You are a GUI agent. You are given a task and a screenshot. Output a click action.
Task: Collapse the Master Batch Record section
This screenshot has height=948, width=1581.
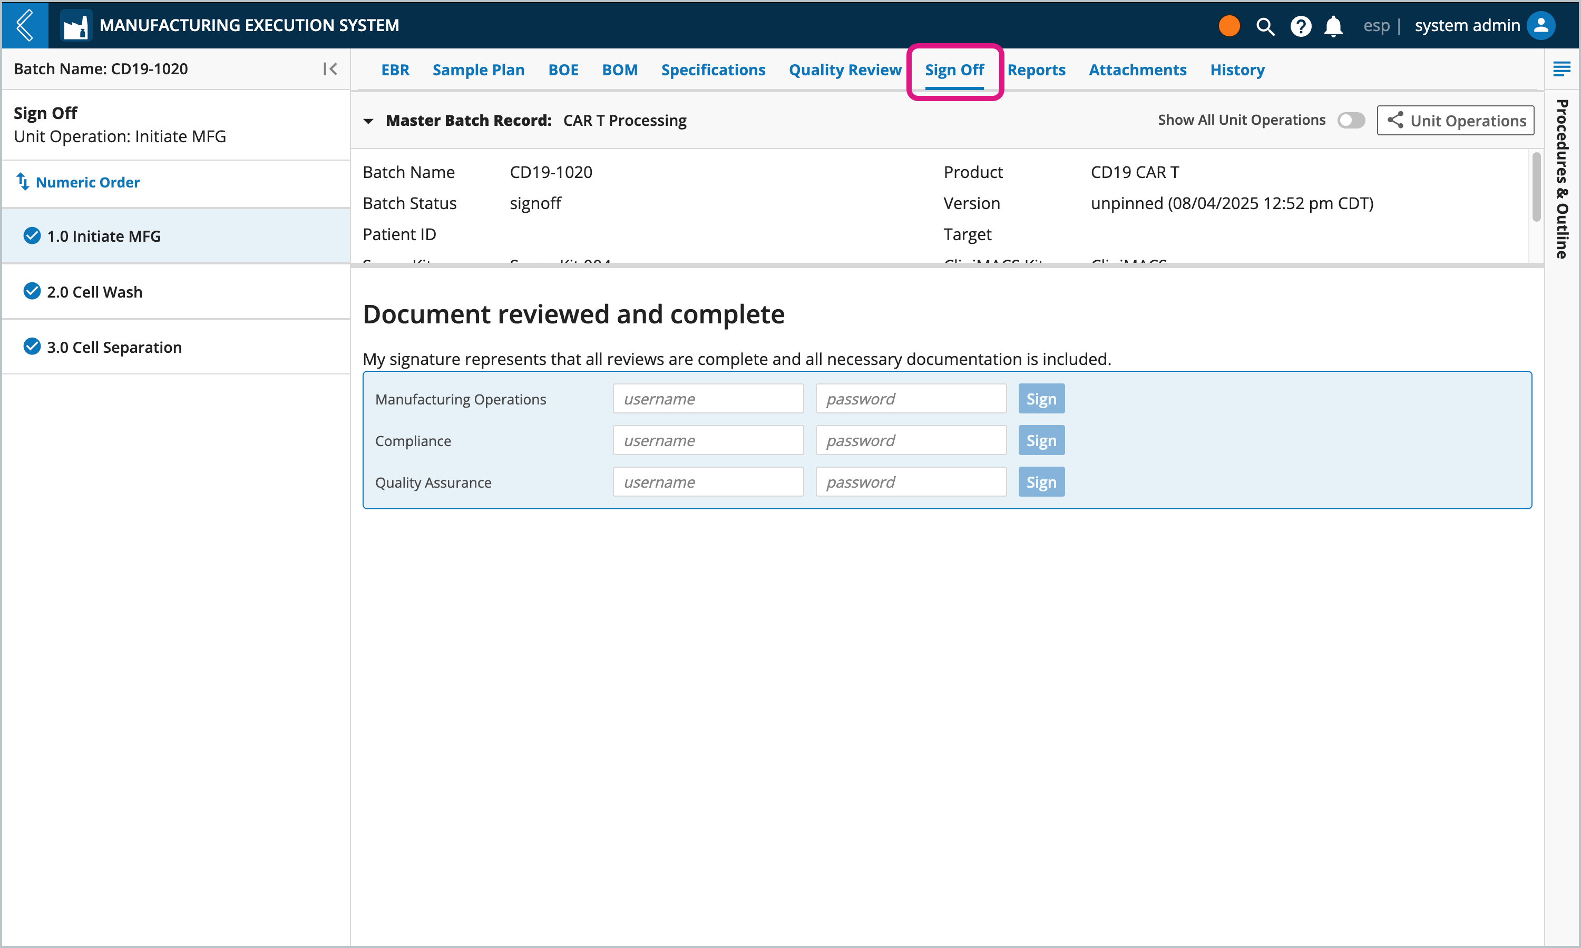tap(368, 121)
